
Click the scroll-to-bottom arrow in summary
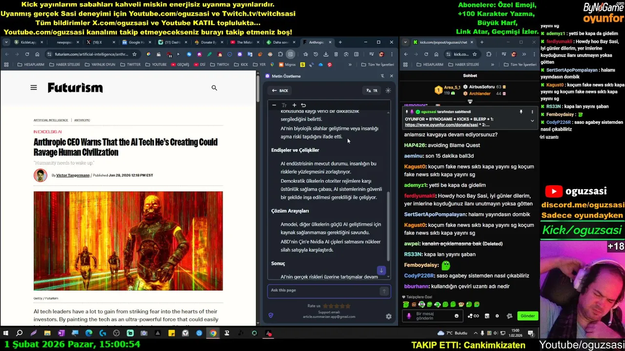pyautogui.click(x=381, y=270)
